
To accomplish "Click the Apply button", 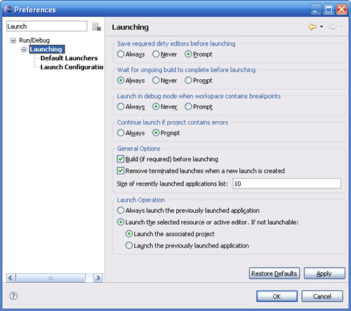I will coord(324,273).
